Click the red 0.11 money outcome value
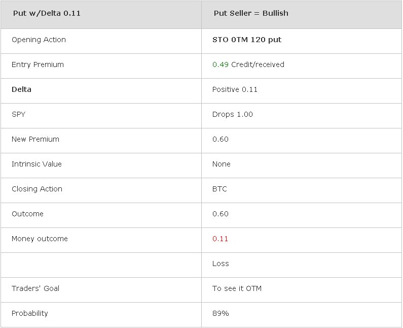 pos(221,239)
